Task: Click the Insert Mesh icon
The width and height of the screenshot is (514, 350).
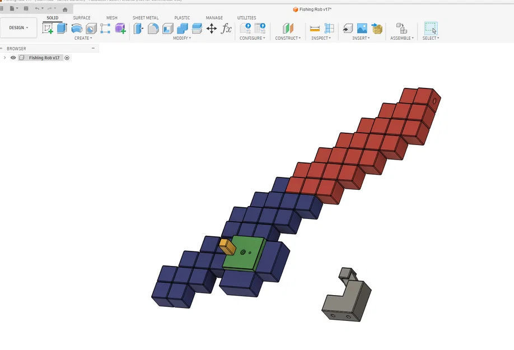Action: [x=377, y=29]
